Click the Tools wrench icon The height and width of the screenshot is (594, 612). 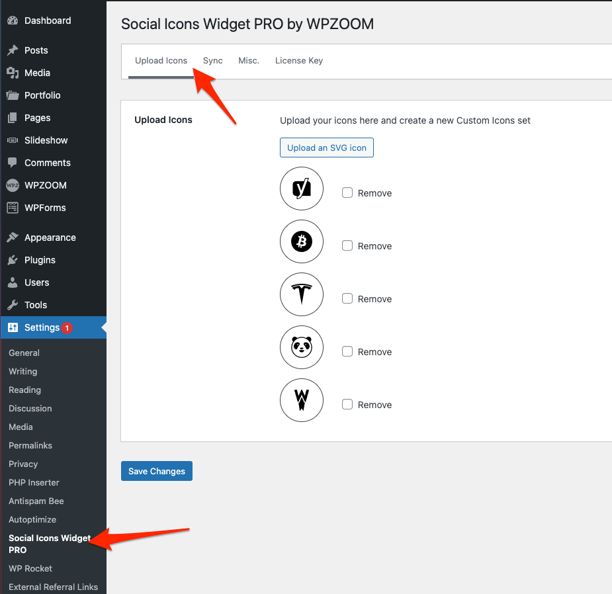pyautogui.click(x=13, y=305)
